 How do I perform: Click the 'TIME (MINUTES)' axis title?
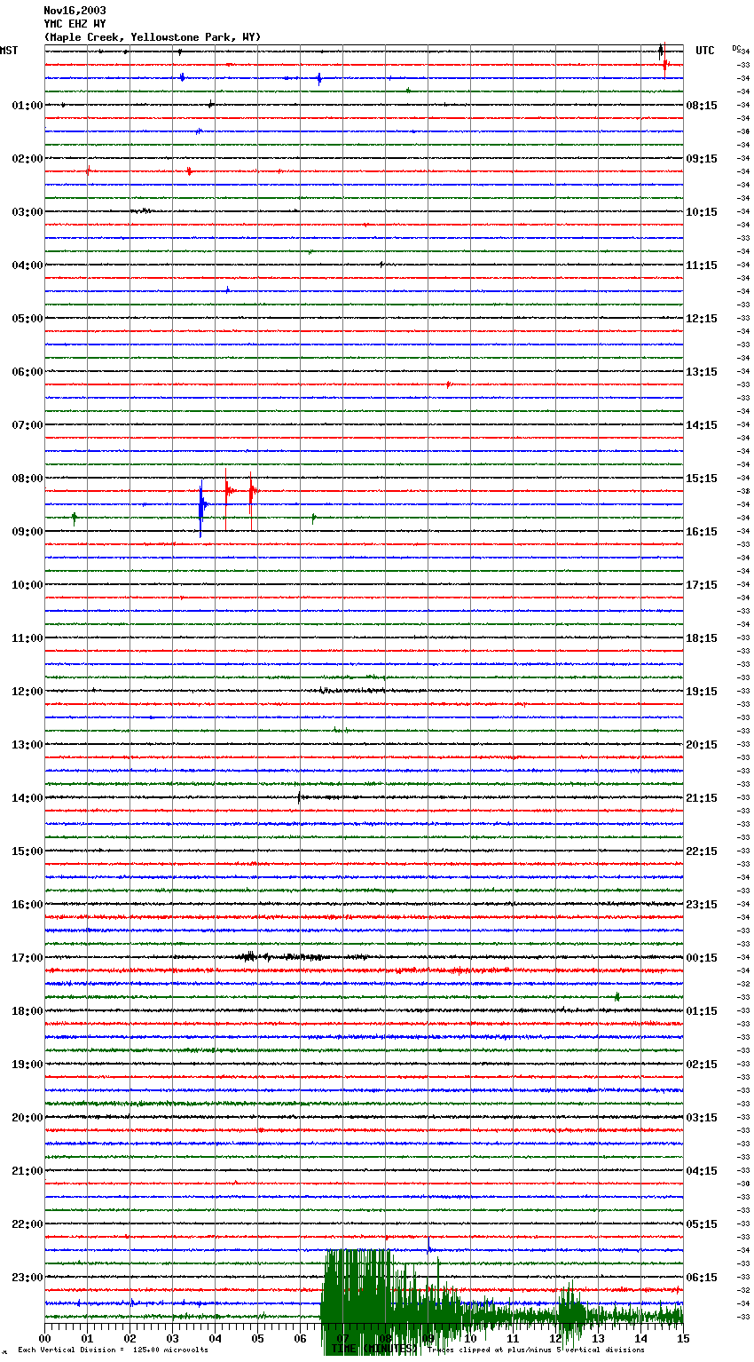373,1349
